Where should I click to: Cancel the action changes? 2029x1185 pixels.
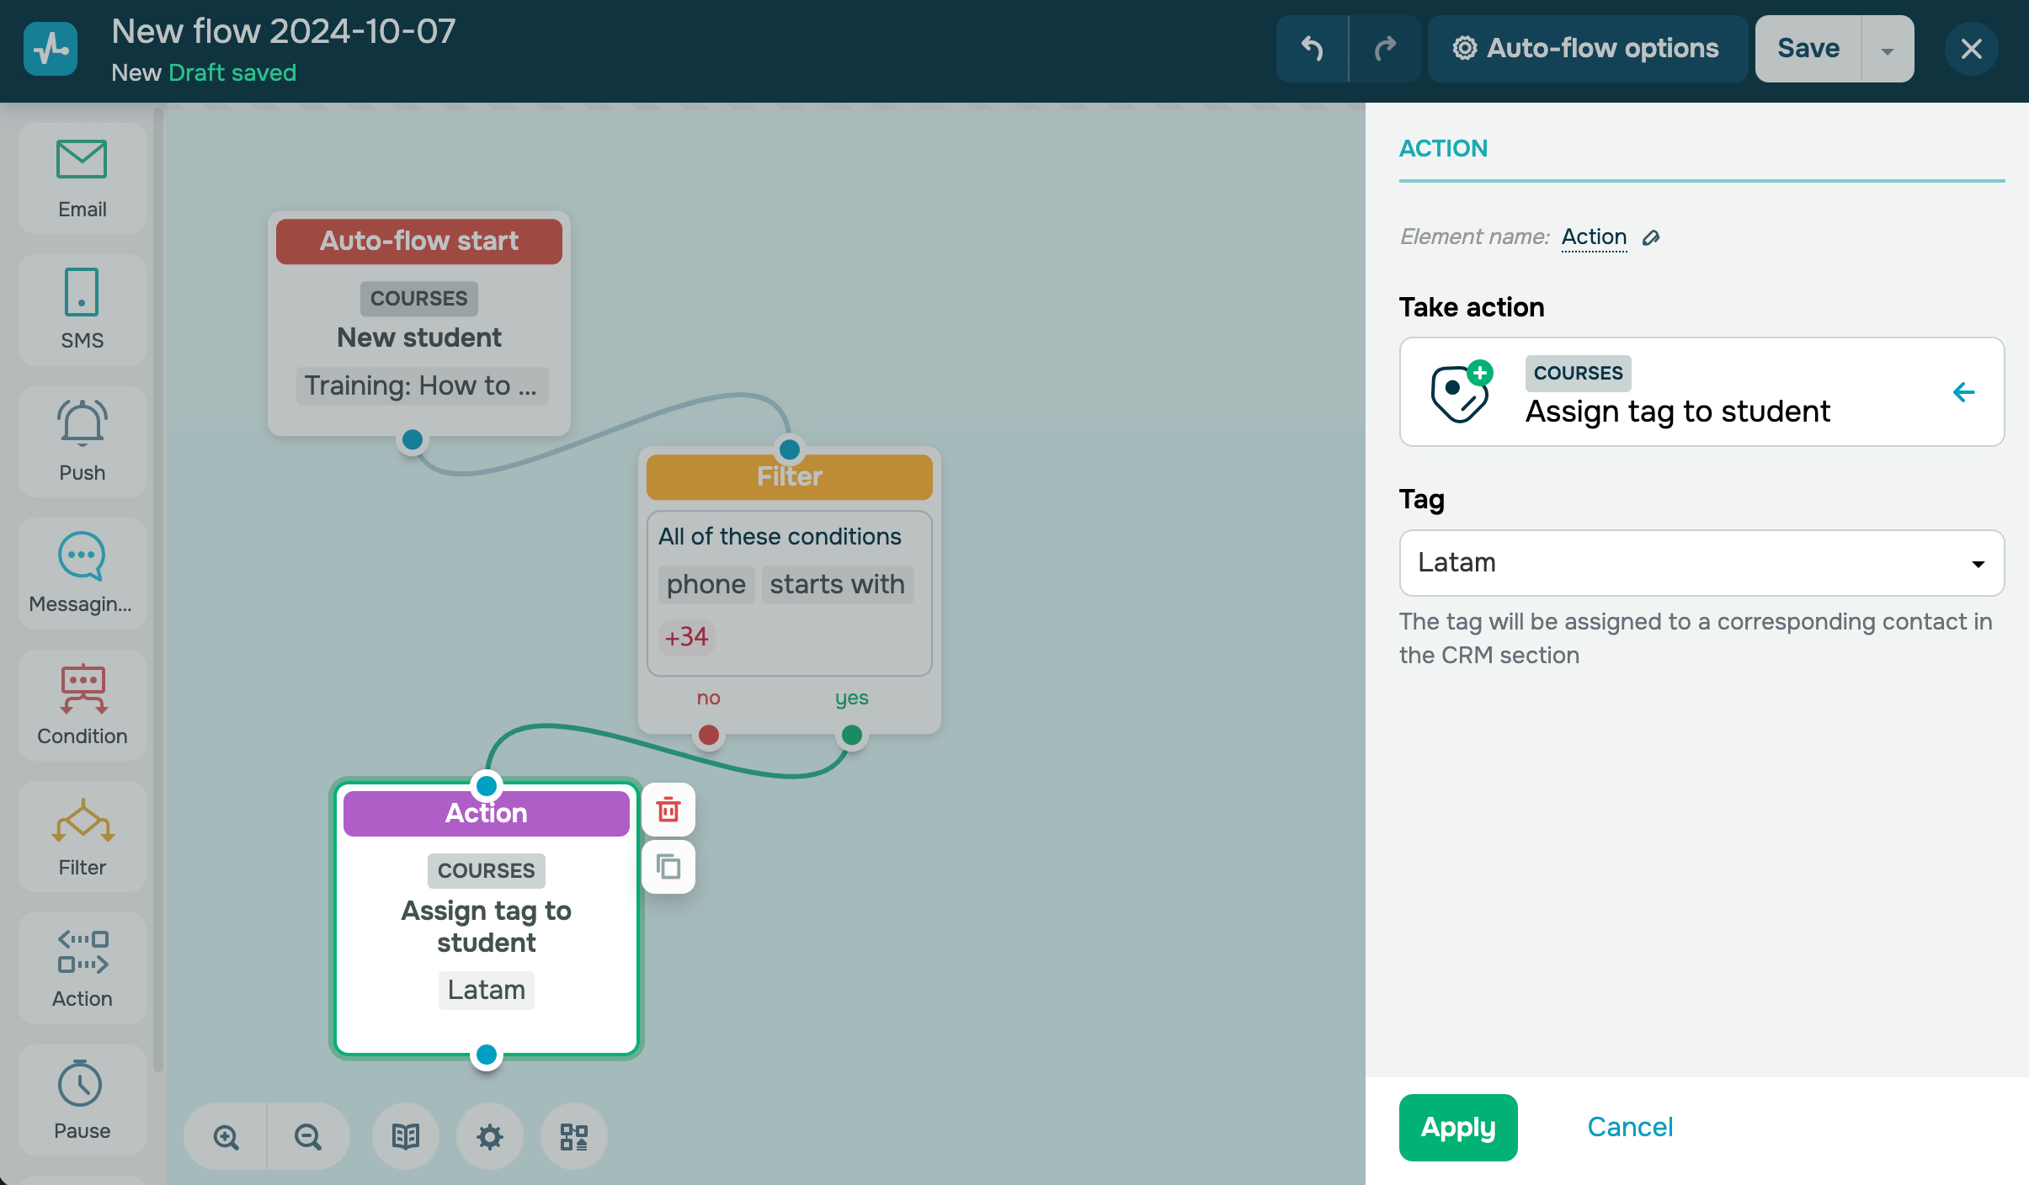click(1630, 1128)
